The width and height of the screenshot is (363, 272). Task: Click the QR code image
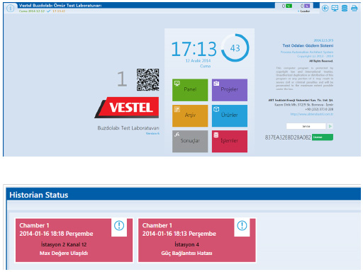pos(147,80)
